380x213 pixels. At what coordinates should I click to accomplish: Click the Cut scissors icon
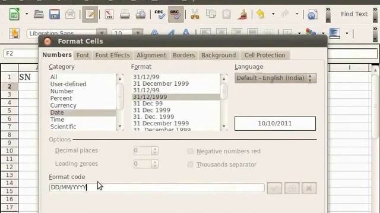[195, 14]
